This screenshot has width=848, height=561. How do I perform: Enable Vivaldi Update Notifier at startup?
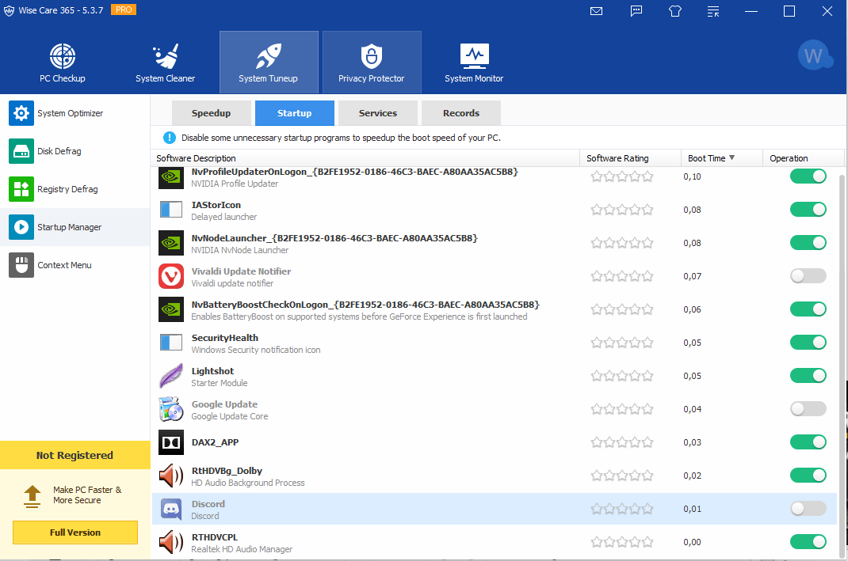(x=808, y=276)
